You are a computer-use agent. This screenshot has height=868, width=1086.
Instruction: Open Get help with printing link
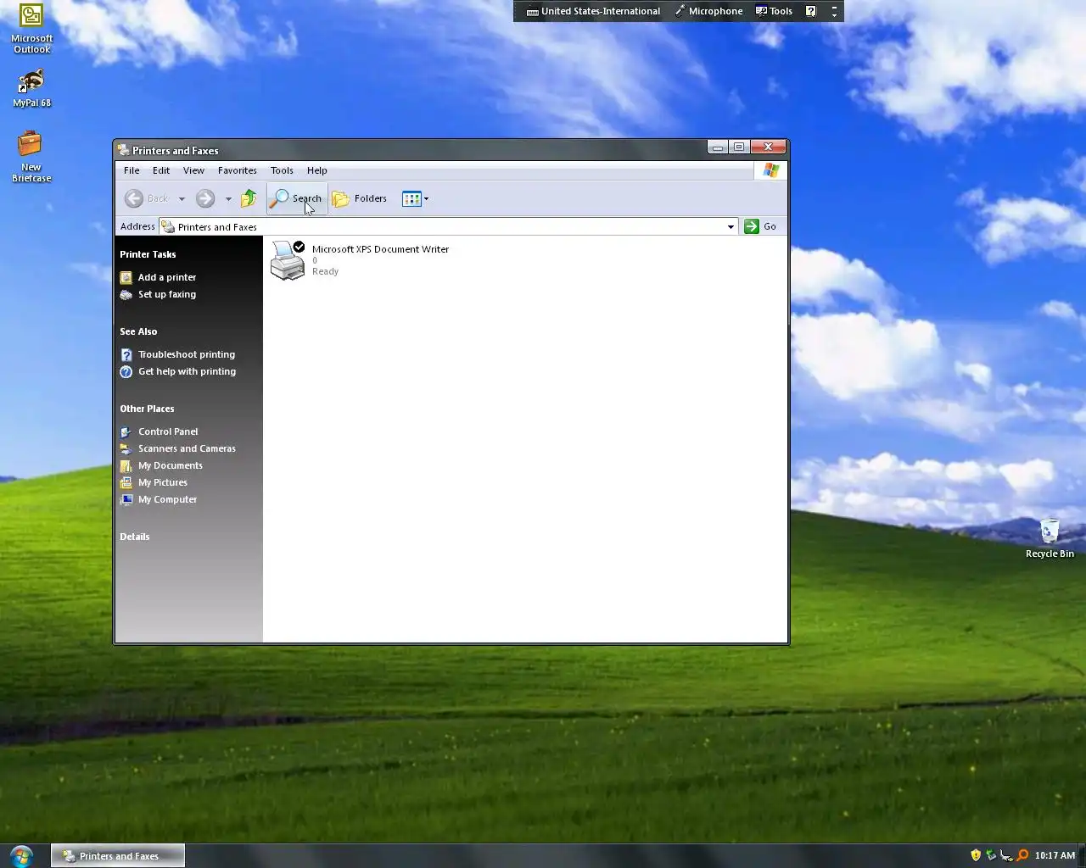pyautogui.click(x=188, y=371)
